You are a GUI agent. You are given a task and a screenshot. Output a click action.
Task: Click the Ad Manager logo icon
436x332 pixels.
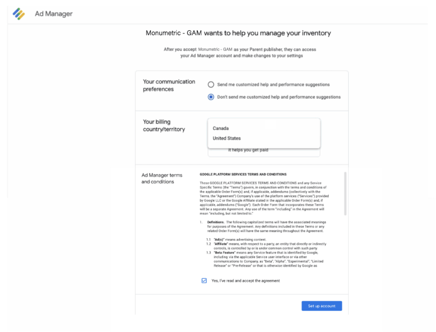[19, 13]
